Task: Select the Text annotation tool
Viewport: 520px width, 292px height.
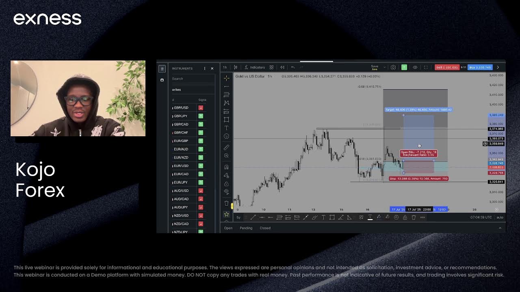Action: pos(226,128)
